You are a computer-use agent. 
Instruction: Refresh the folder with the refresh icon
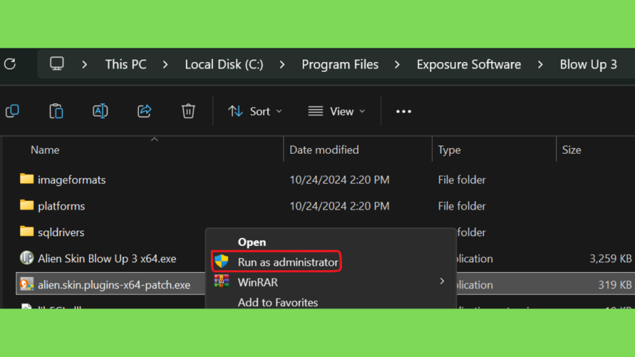point(10,64)
